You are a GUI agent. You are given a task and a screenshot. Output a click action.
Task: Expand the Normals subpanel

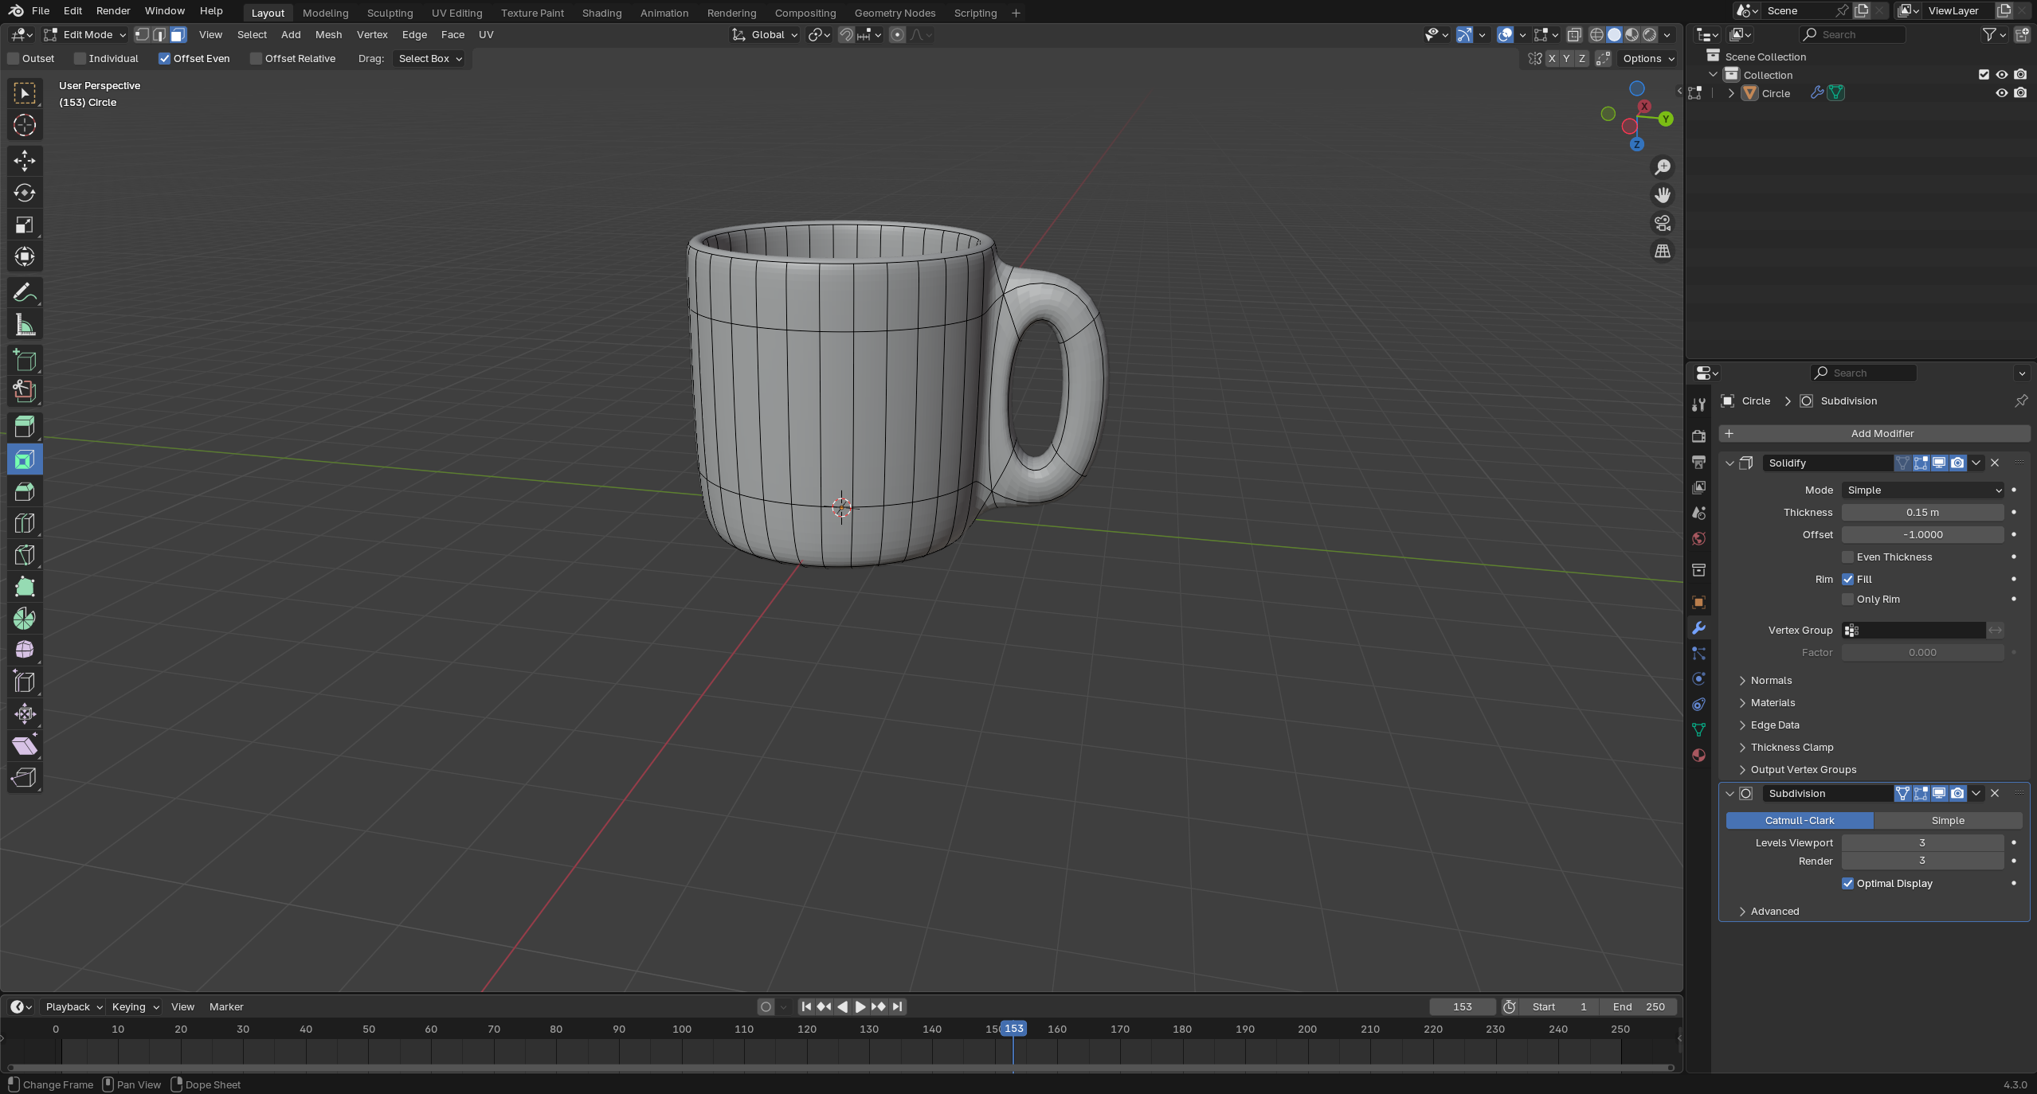[1770, 680]
